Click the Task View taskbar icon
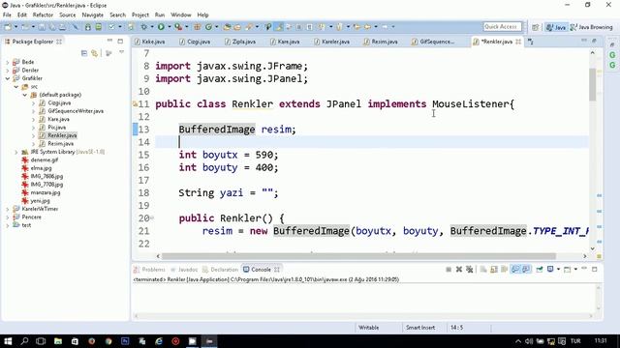This screenshot has width=620, height=348. [41, 341]
